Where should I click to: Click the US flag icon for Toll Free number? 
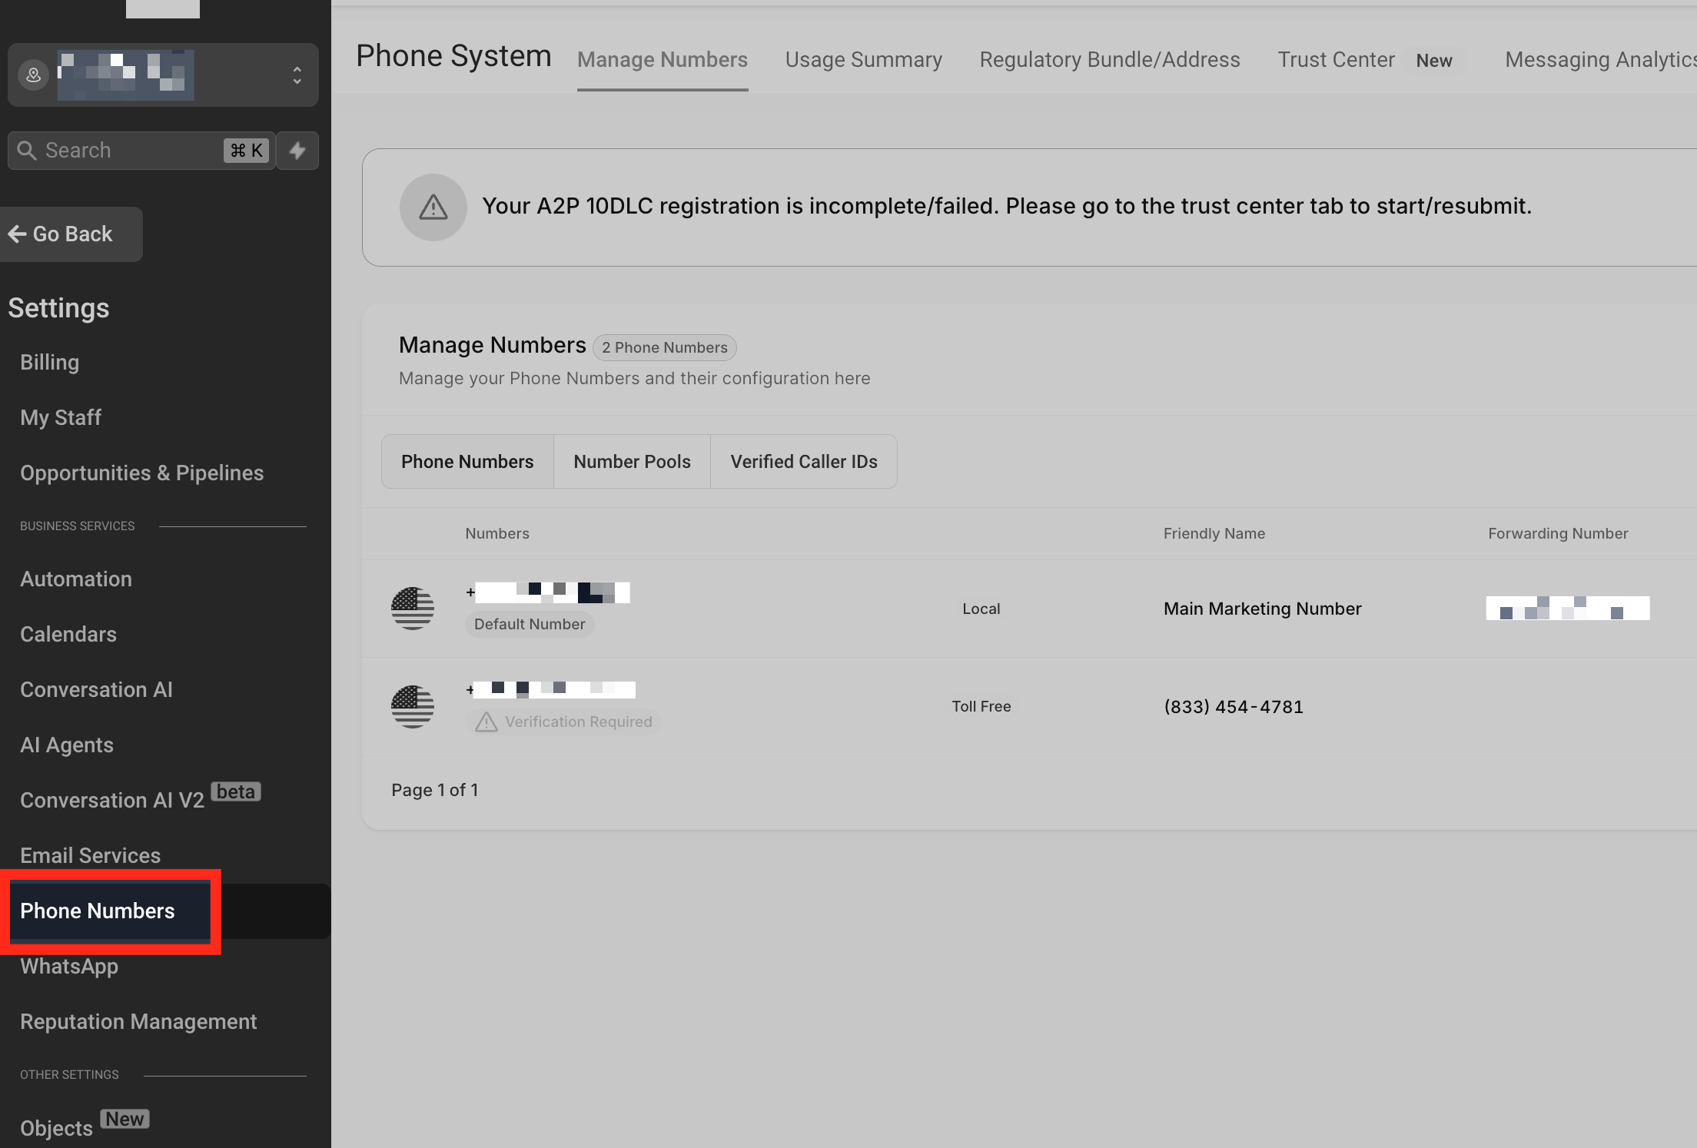coord(413,706)
